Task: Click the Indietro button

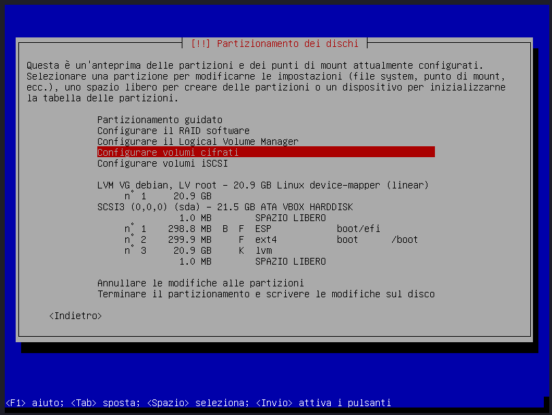Action: click(x=76, y=316)
